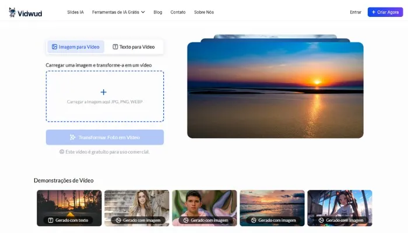
Task: Click the magic wand icon on Transformar button
Action: (72, 137)
